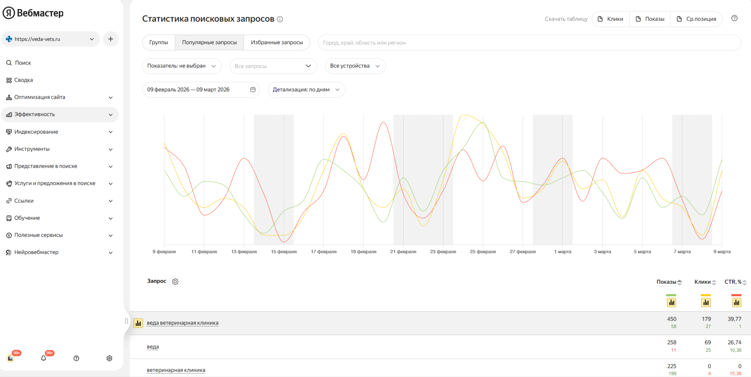Open the Показатель: не выбран dropdown
This screenshot has height=377, width=751.
182,66
